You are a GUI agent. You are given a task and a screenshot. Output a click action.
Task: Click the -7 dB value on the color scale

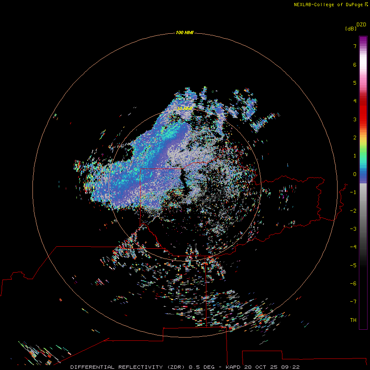pos(353,302)
